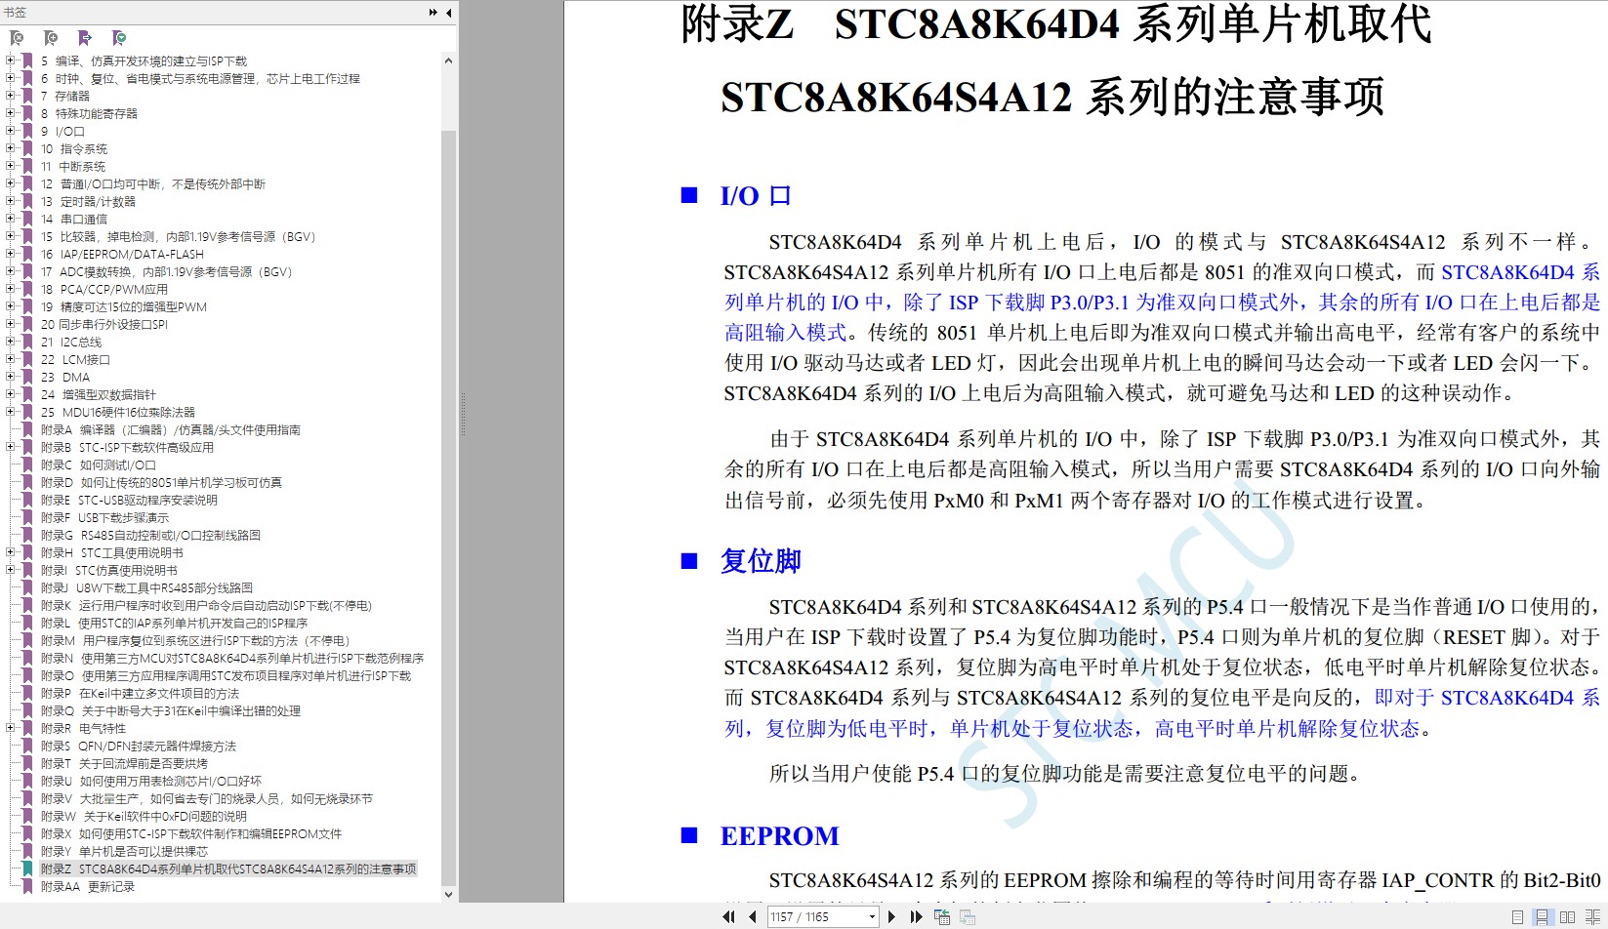Open bookmark 21 I2C总线

71,342
